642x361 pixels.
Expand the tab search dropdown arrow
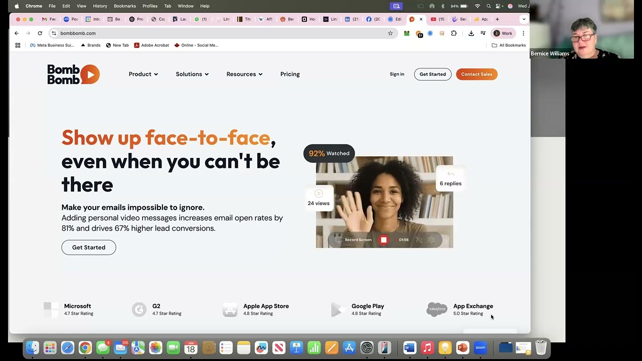point(524,19)
